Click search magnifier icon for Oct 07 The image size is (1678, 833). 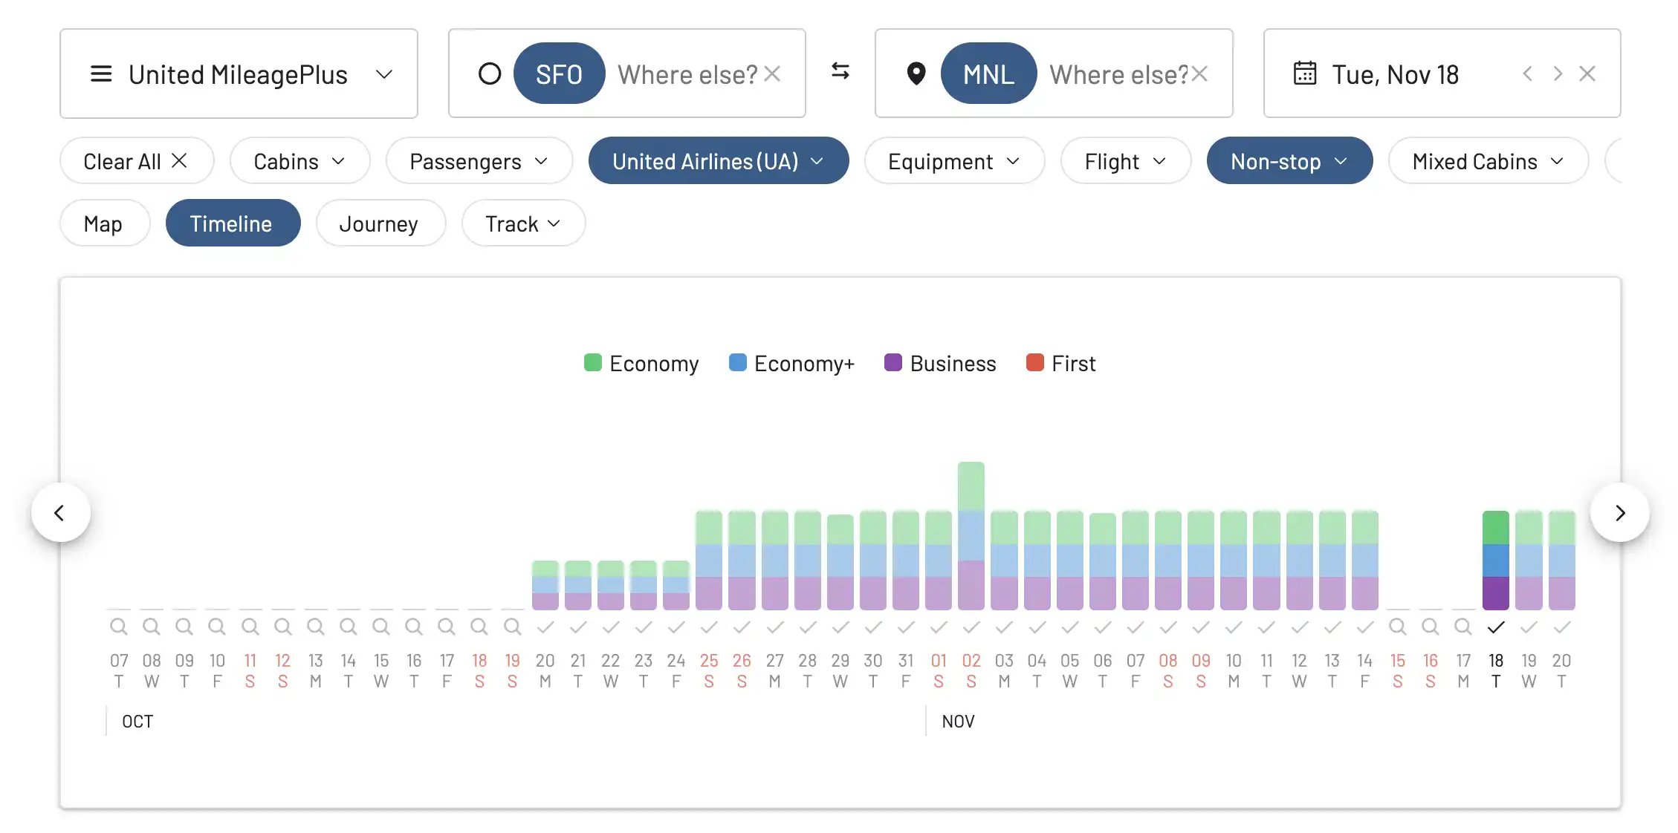pyautogui.click(x=119, y=627)
